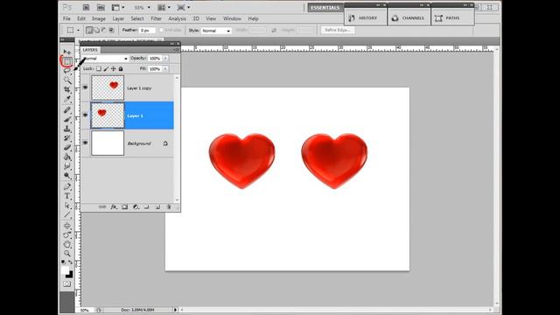Screen dimensions: 560x315
Task: Toggle Quick Mask mode
Action: click(x=66, y=283)
